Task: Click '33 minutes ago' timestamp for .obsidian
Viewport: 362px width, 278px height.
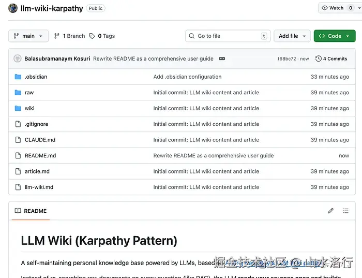Action: [330, 77]
